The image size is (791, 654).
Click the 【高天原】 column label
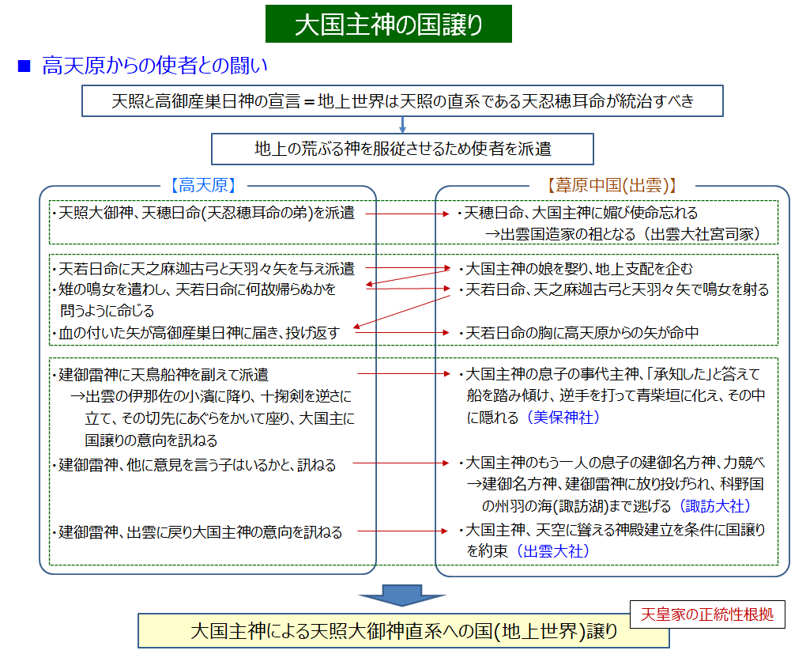coord(205,186)
